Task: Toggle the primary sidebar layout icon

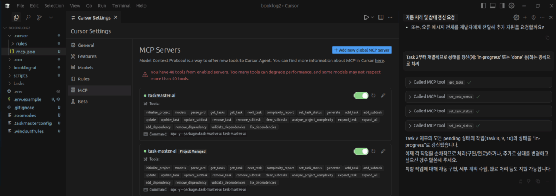Action: pyautogui.click(x=483, y=5)
